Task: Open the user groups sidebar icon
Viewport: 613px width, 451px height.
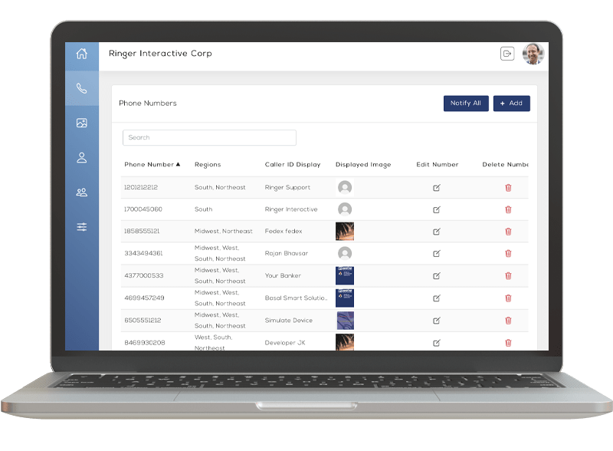Action: pyautogui.click(x=81, y=192)
